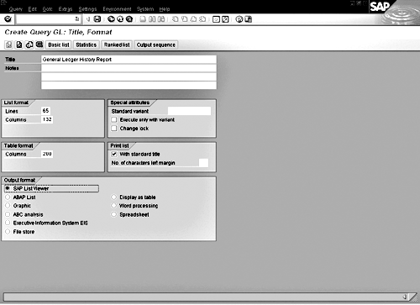Click the Generate Shortcut icon
Screen dimensions: 420x305
coord(225,19)
